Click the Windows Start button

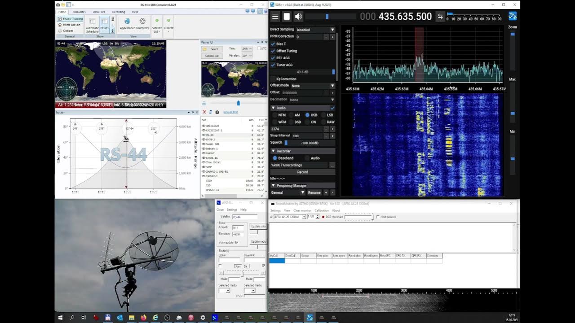[60, 318]
